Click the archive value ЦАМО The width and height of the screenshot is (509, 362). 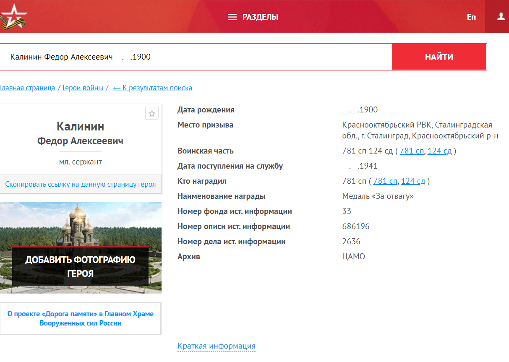(x=354, y=257)
